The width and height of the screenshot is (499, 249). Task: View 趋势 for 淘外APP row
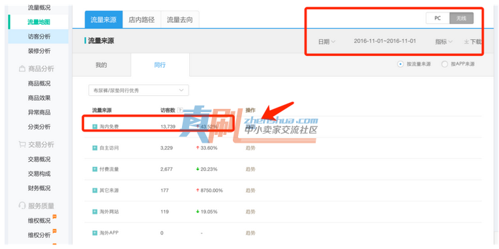(x=250, y=233)
